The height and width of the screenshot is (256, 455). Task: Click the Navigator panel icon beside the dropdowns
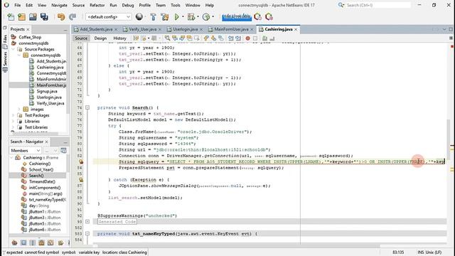pos(63,150)
